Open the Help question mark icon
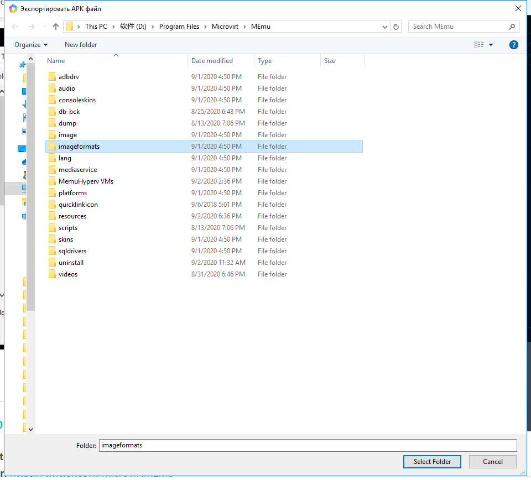The image size is (531, 480). pos(513,45)
